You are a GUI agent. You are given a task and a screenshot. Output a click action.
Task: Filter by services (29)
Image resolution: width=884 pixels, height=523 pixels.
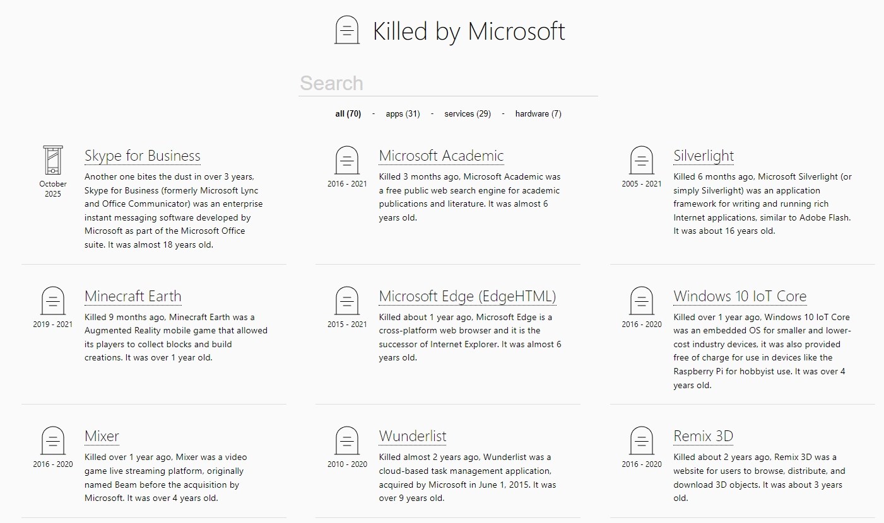tap(468, 114)
